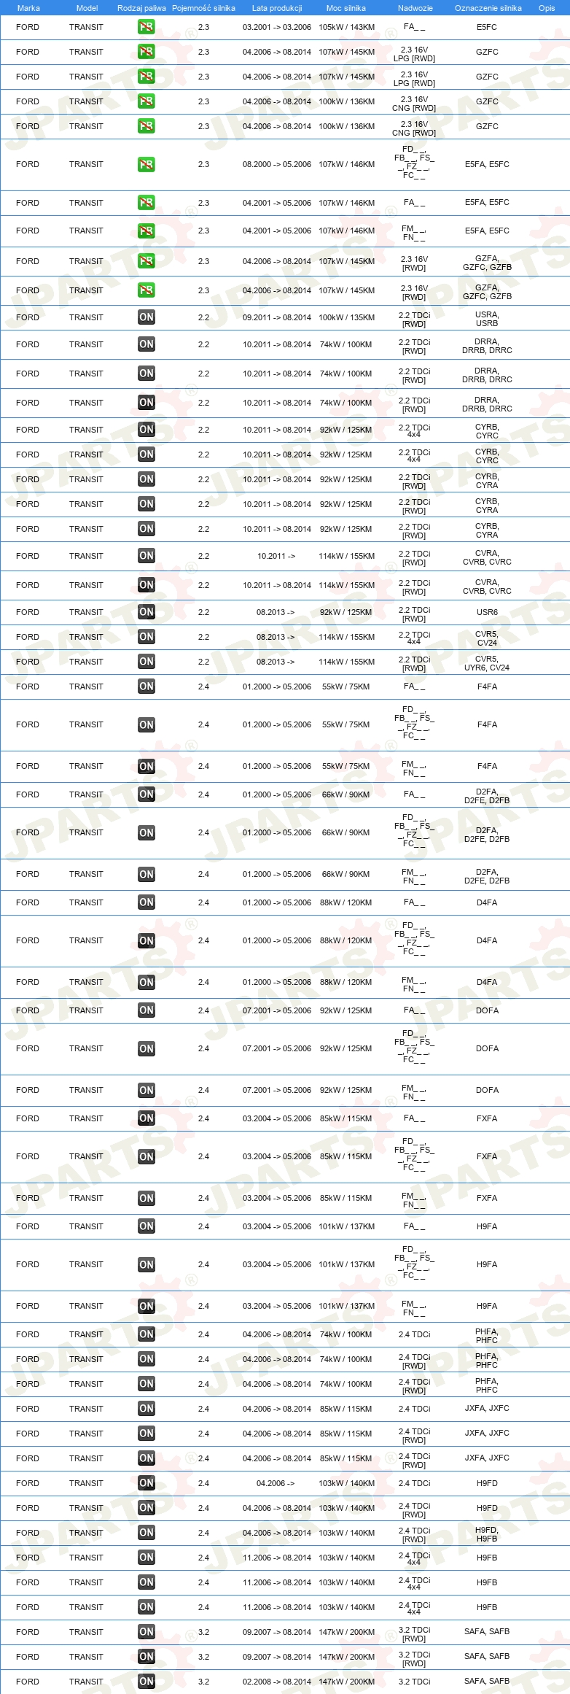Screen dimensions: 570x1694
Task: Click the PB icon in the E5FA, E5FC FM_ _, FN_ _ row
Action: pyautogui.click(x=147, y=231)
